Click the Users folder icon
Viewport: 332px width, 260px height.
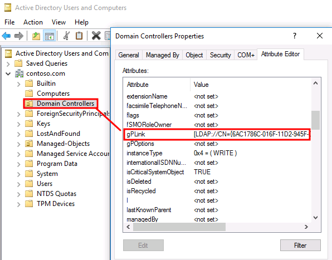click(x=29, y=183)
